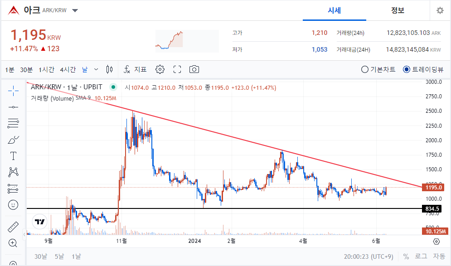Viewport: 451px width, 266px height.
Task: Open price scale settings icon at bottom right
Action: (x=436, y=242)
